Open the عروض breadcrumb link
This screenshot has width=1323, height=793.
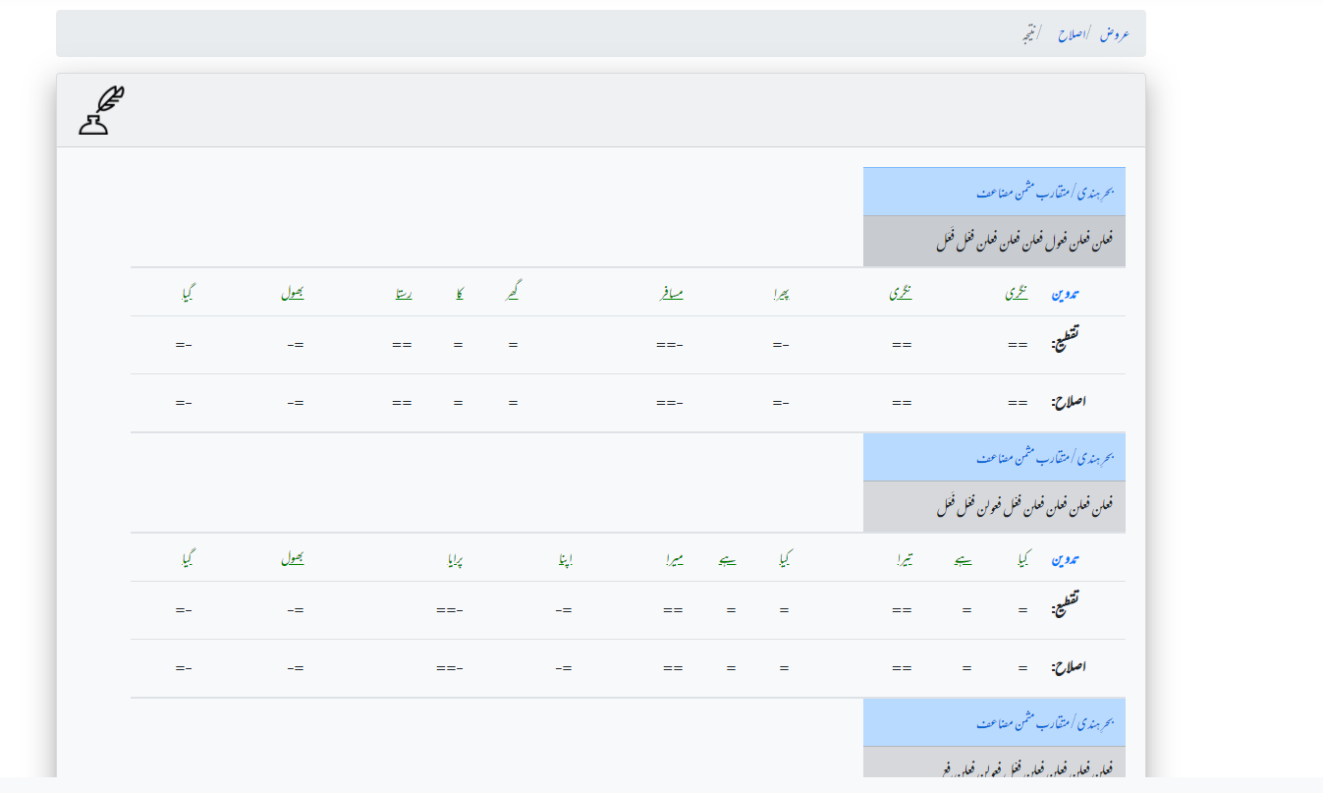1115,33
